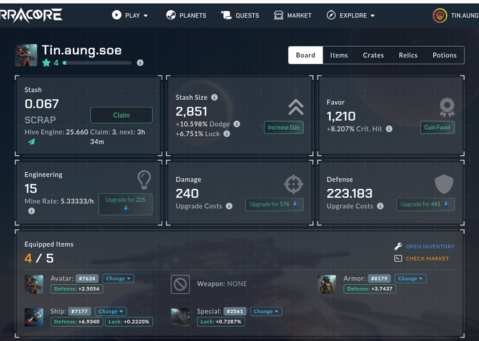The height and width of the screenshot is (341, 479).
Task: Click the equipped Armor #8179 thumbnail
Action: click(x=327, y=284)
